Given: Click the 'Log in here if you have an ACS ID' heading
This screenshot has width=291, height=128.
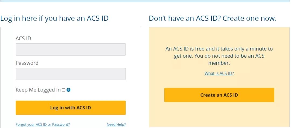Looking at the screenshot, I should 54,19.
